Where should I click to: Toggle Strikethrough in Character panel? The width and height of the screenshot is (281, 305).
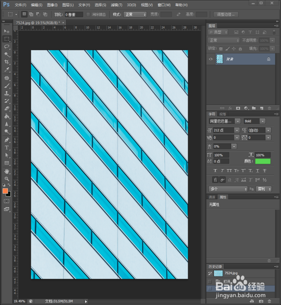click(x=265, y=171)
